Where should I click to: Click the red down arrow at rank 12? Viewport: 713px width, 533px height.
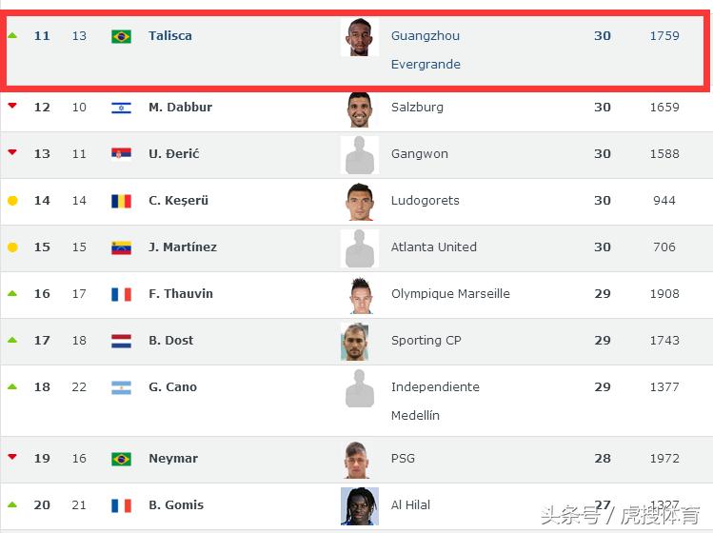pyautogui.click(x=12, y=106)
